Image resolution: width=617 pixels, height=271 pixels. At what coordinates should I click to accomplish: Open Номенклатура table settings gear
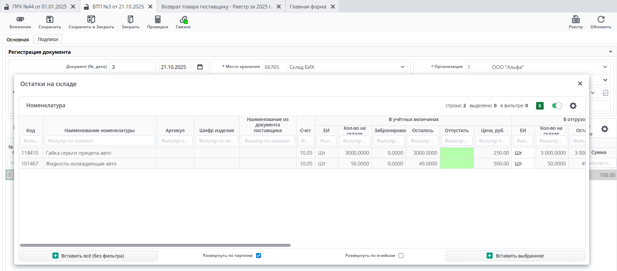pos(573,106)
